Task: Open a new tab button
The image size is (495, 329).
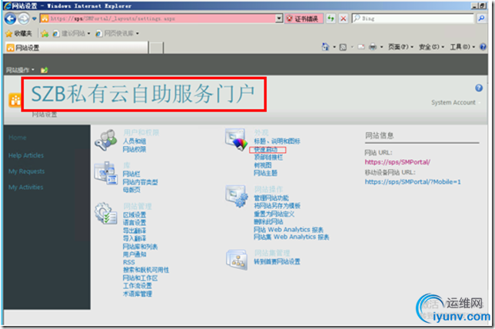Action: click(x=156, y=48)
